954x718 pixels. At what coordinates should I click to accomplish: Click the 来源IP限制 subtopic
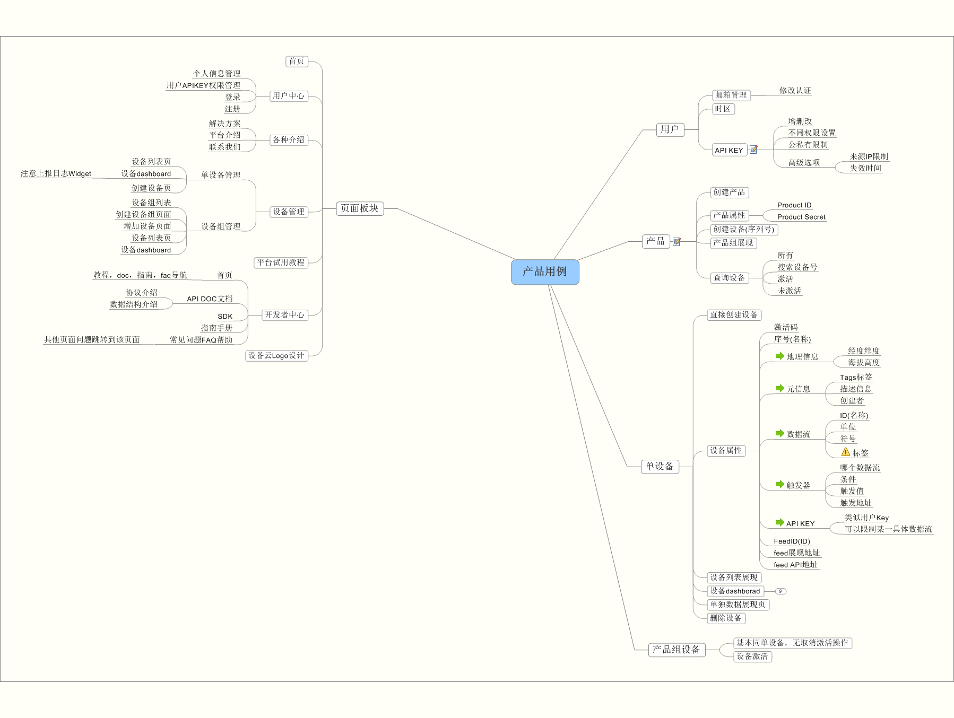[x=869, y=156]
